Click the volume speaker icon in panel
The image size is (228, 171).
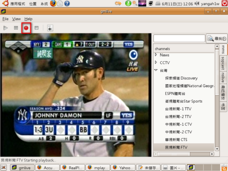[197, 3]
